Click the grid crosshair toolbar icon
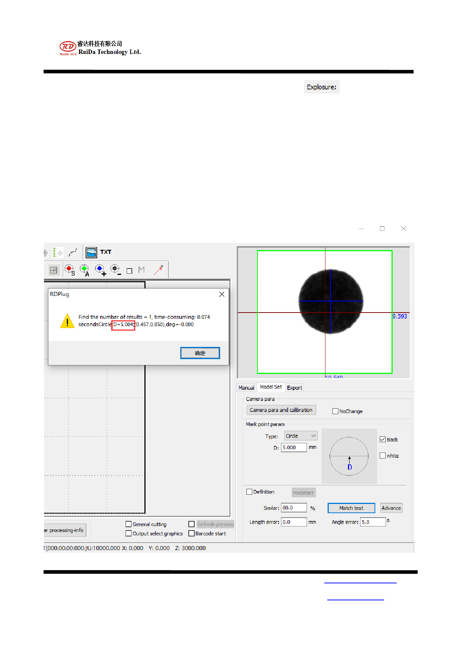Screen dimensions: 458x648 (54, 270)
